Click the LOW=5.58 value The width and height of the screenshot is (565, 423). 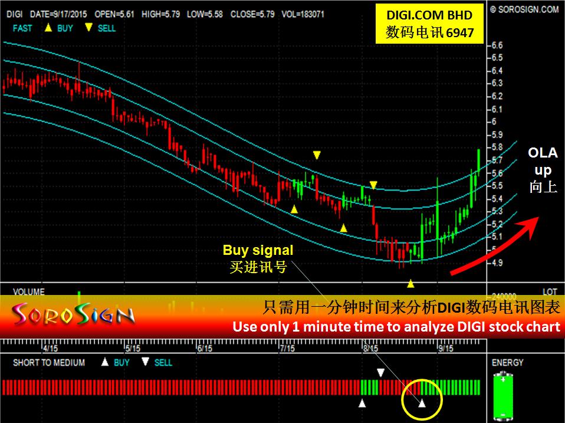tap(205, 14)
